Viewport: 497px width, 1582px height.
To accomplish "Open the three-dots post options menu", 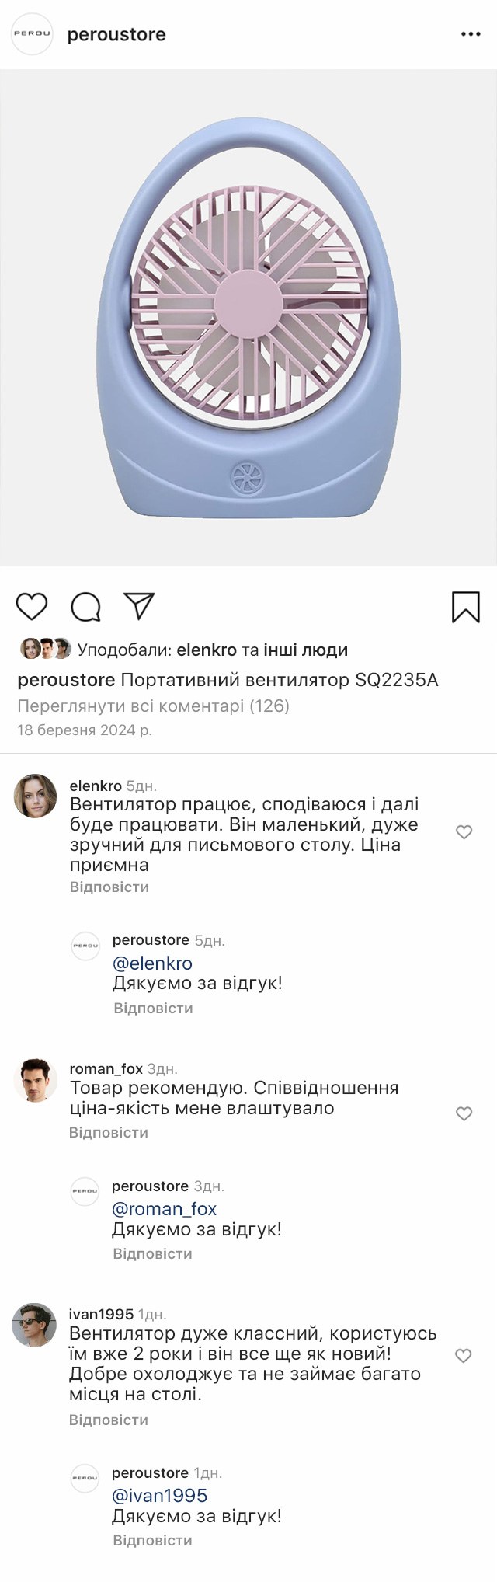I will tap(471, 35).
